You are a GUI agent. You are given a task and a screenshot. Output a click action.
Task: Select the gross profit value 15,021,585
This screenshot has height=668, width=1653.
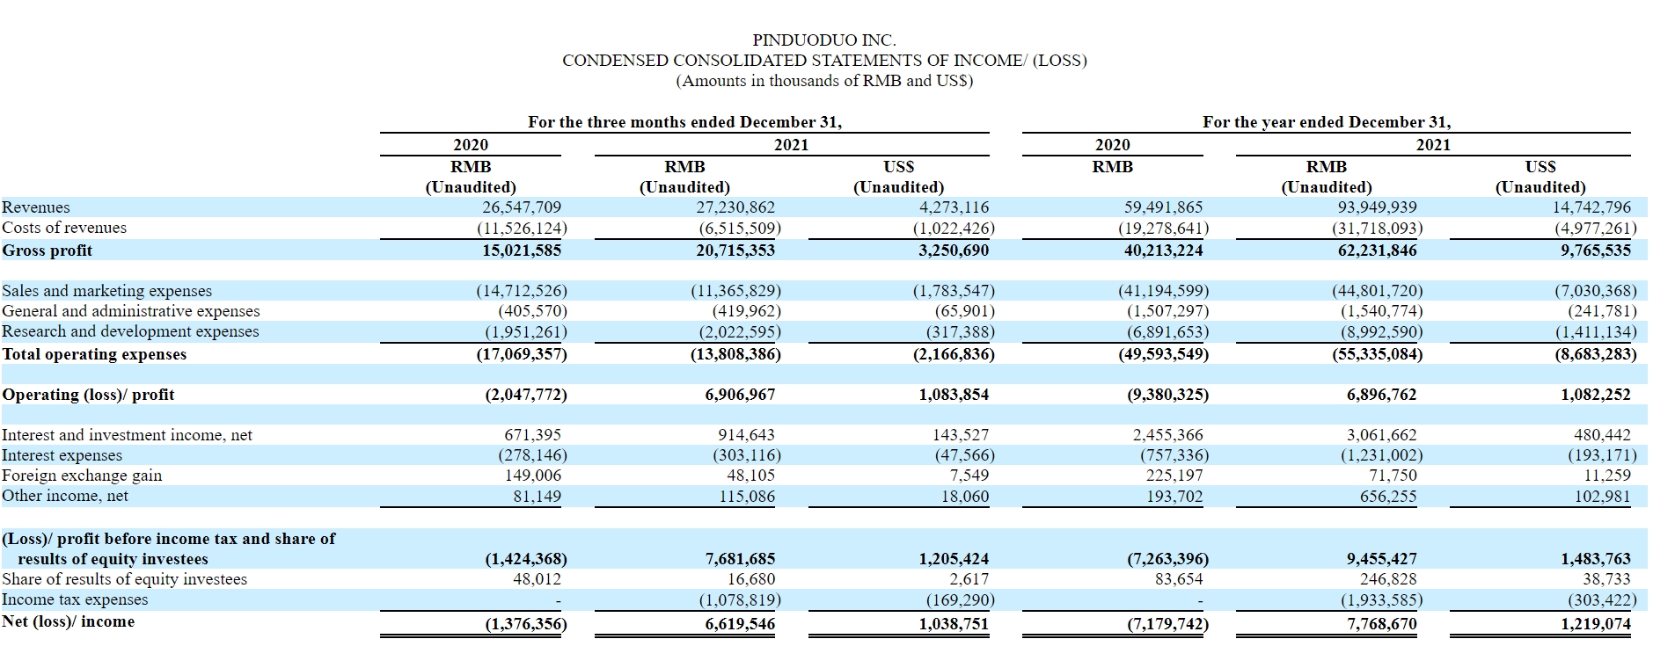pos(521,250)
